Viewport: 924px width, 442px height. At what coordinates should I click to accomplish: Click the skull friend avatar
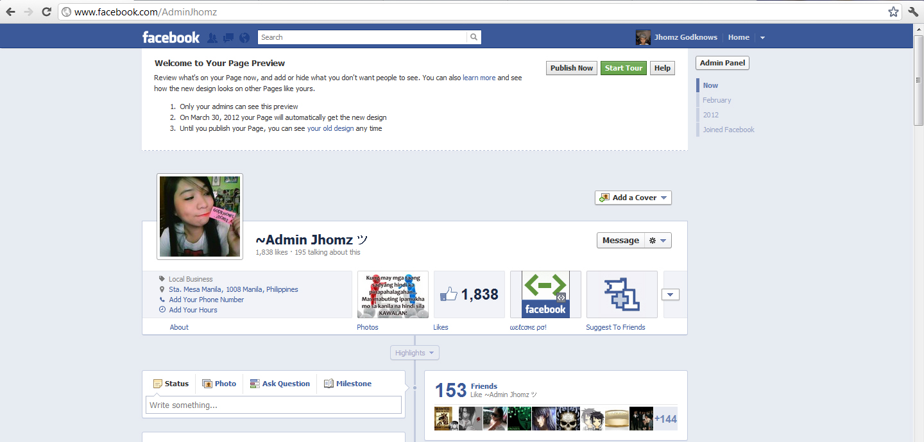coord(568,419)
